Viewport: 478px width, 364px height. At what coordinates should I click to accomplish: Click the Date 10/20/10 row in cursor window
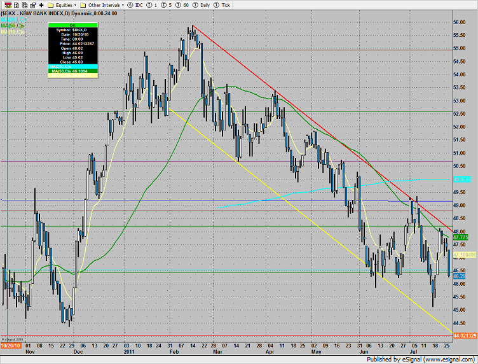click(73, 34)
